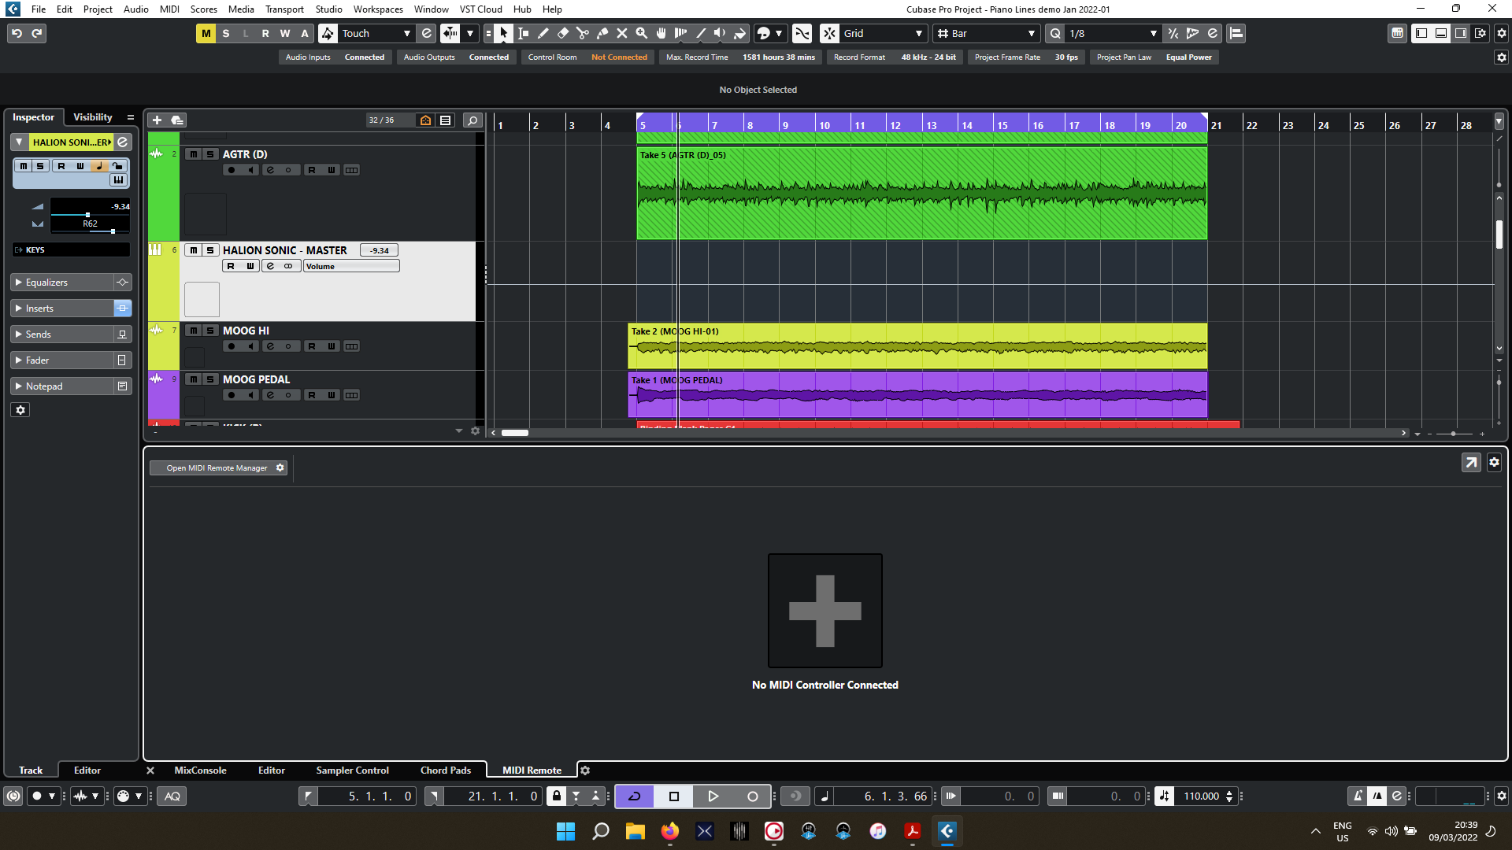Click the Add Track plus icon
The width and height of the screenshot is (1512, 850).
(x=157, y=120)
